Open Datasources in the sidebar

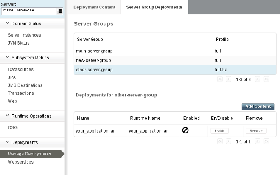tap(21, 69)
